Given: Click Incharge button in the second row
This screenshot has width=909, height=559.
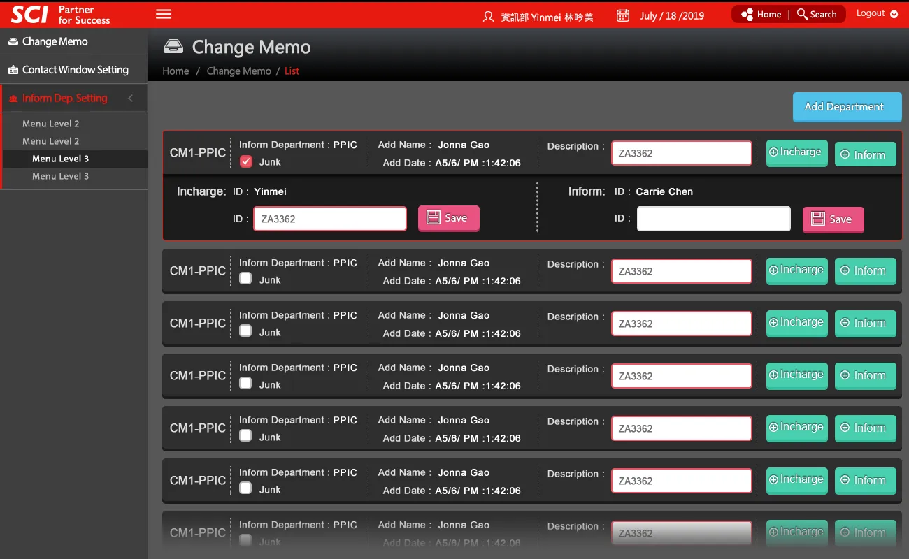Looking at the screenshot, I should tap(796, 270).
